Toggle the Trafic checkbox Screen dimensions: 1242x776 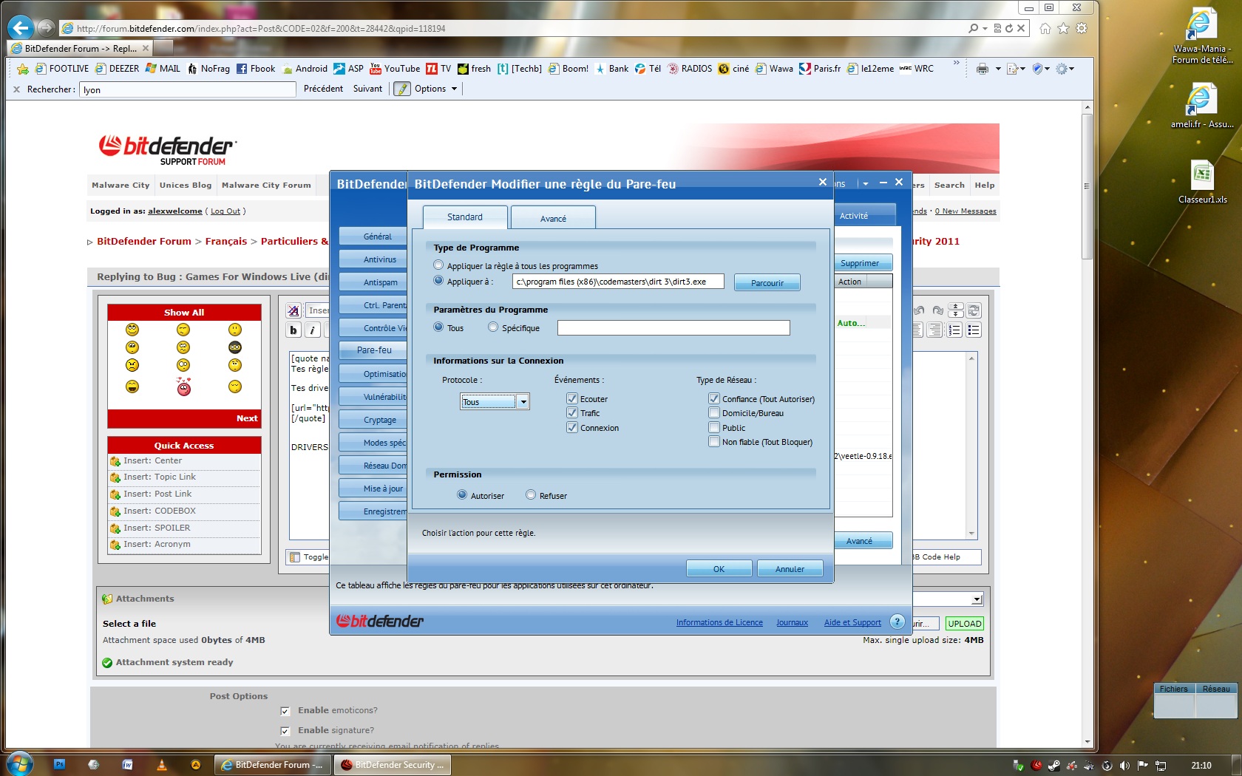coord(572,412)
